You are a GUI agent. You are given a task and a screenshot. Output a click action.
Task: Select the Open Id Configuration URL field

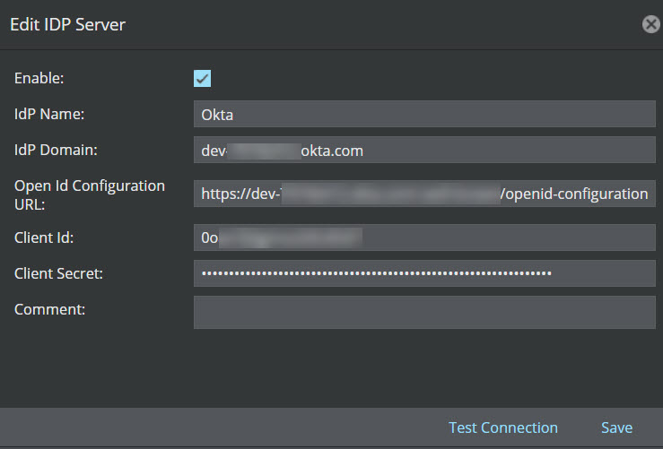coord(424,194)
